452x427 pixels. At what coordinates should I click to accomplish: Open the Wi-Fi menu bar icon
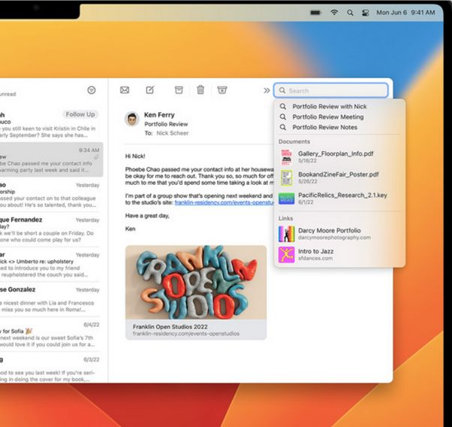coord(334,13)
